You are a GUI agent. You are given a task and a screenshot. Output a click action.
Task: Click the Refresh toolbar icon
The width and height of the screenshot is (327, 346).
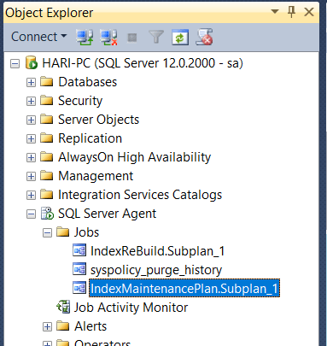pos(180,37)
